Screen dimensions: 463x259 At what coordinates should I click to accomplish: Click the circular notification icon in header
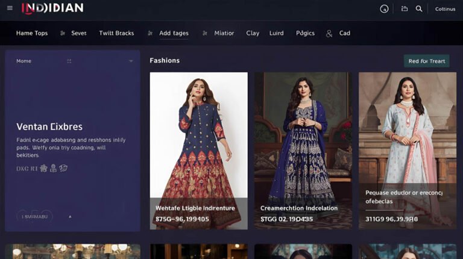click(384, 9)
